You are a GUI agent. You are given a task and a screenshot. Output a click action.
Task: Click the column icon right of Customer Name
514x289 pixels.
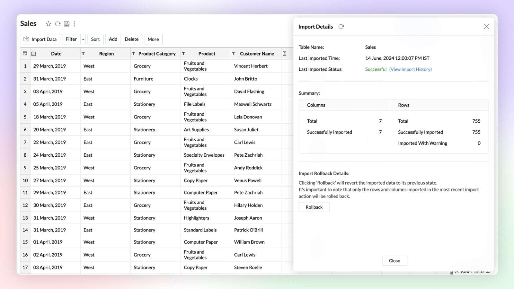click(285, 53)
